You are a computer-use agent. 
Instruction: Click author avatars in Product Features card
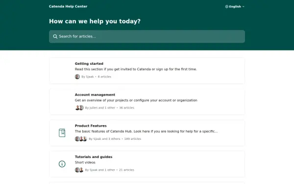pos(81,139)
